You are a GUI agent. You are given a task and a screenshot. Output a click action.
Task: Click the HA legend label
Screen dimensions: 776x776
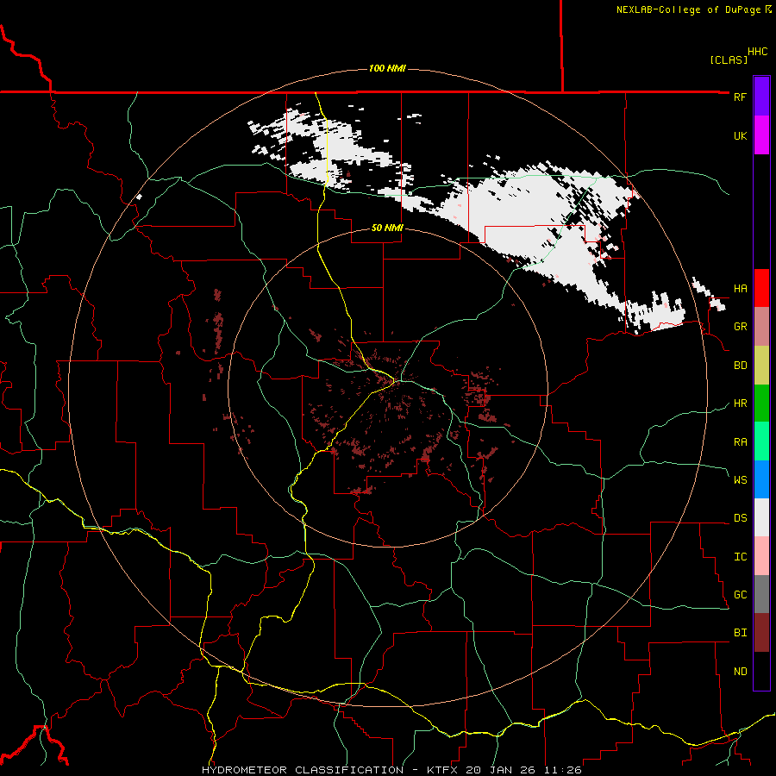(740, 288)
